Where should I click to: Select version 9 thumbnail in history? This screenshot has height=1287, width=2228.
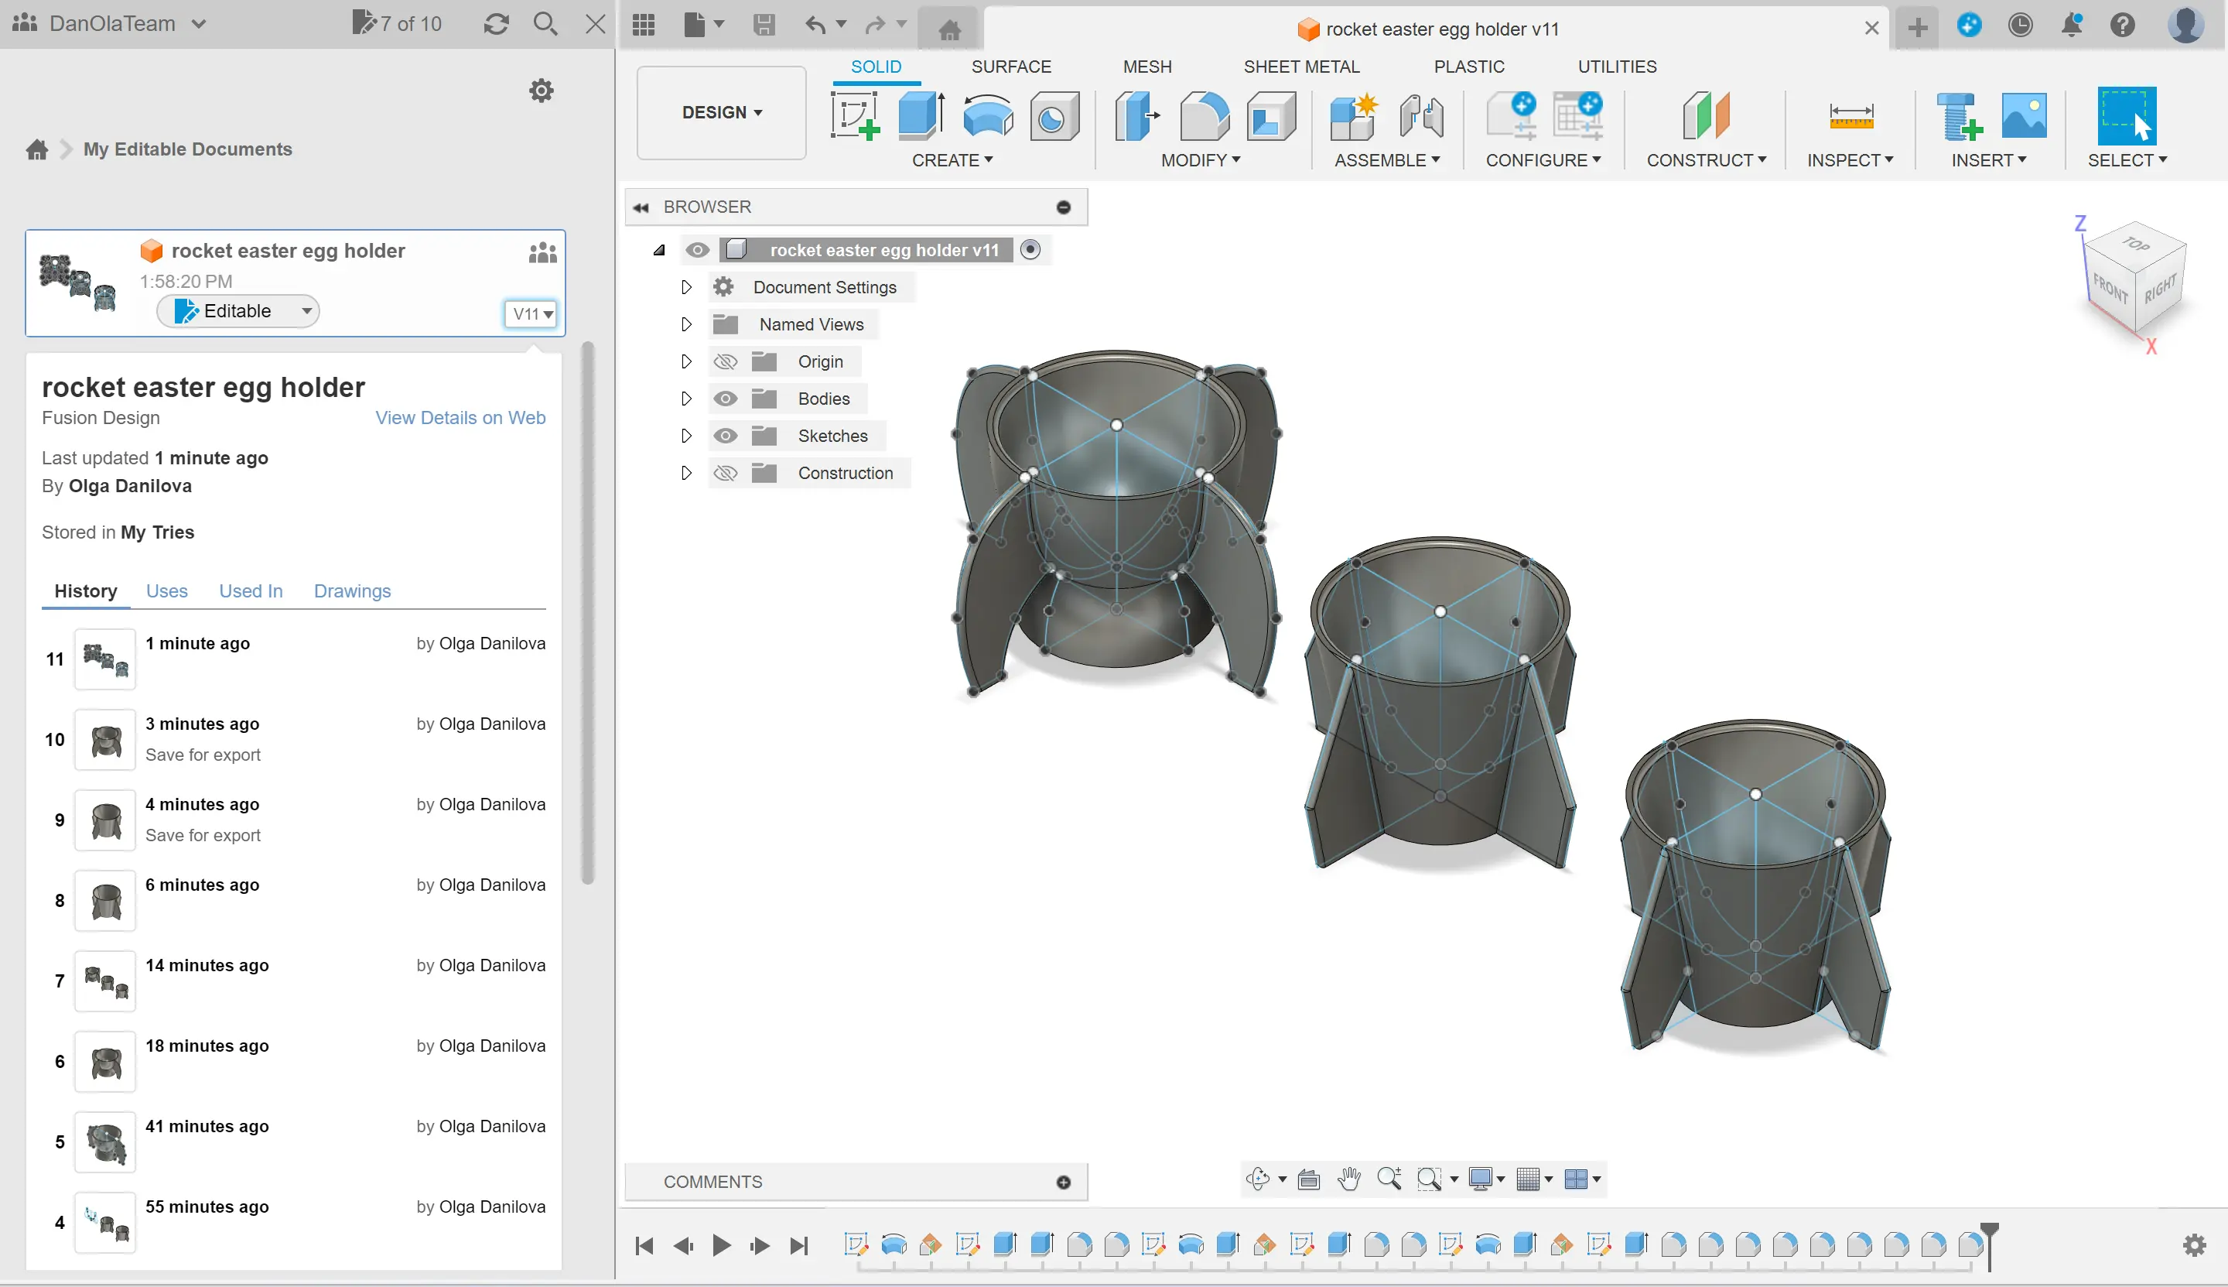click(x=105, y=820)
